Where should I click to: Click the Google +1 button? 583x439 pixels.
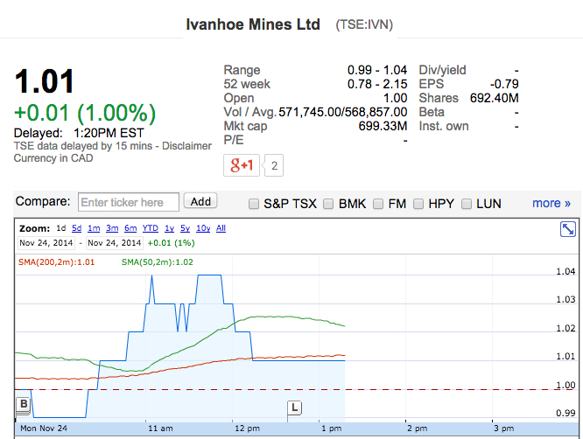242,165
